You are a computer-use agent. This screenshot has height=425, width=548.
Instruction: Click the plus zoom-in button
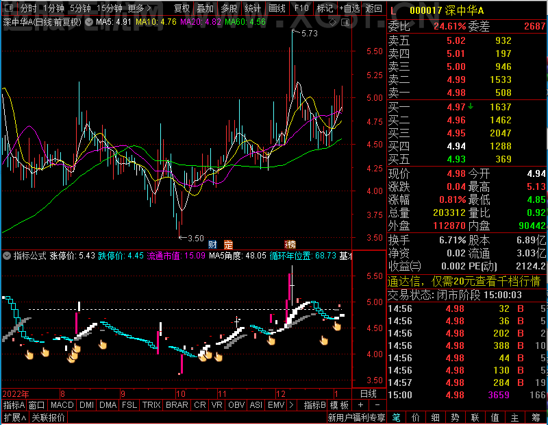pyautogui.click(x=361, y=405)
